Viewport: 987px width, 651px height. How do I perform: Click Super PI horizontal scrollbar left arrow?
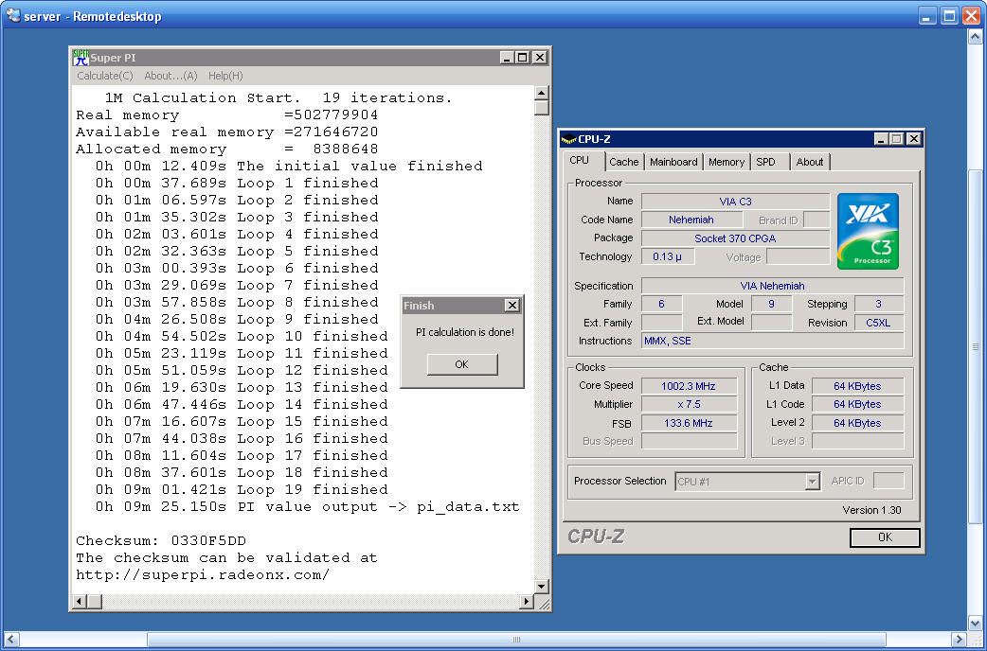pyautogui.click(x=80, y=602)
